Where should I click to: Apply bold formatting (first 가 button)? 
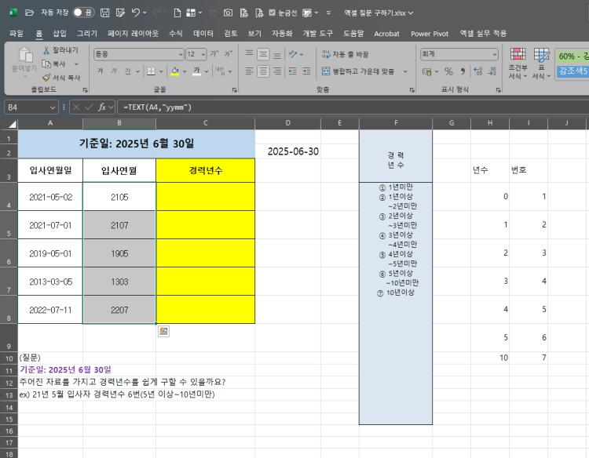[101, 71]
